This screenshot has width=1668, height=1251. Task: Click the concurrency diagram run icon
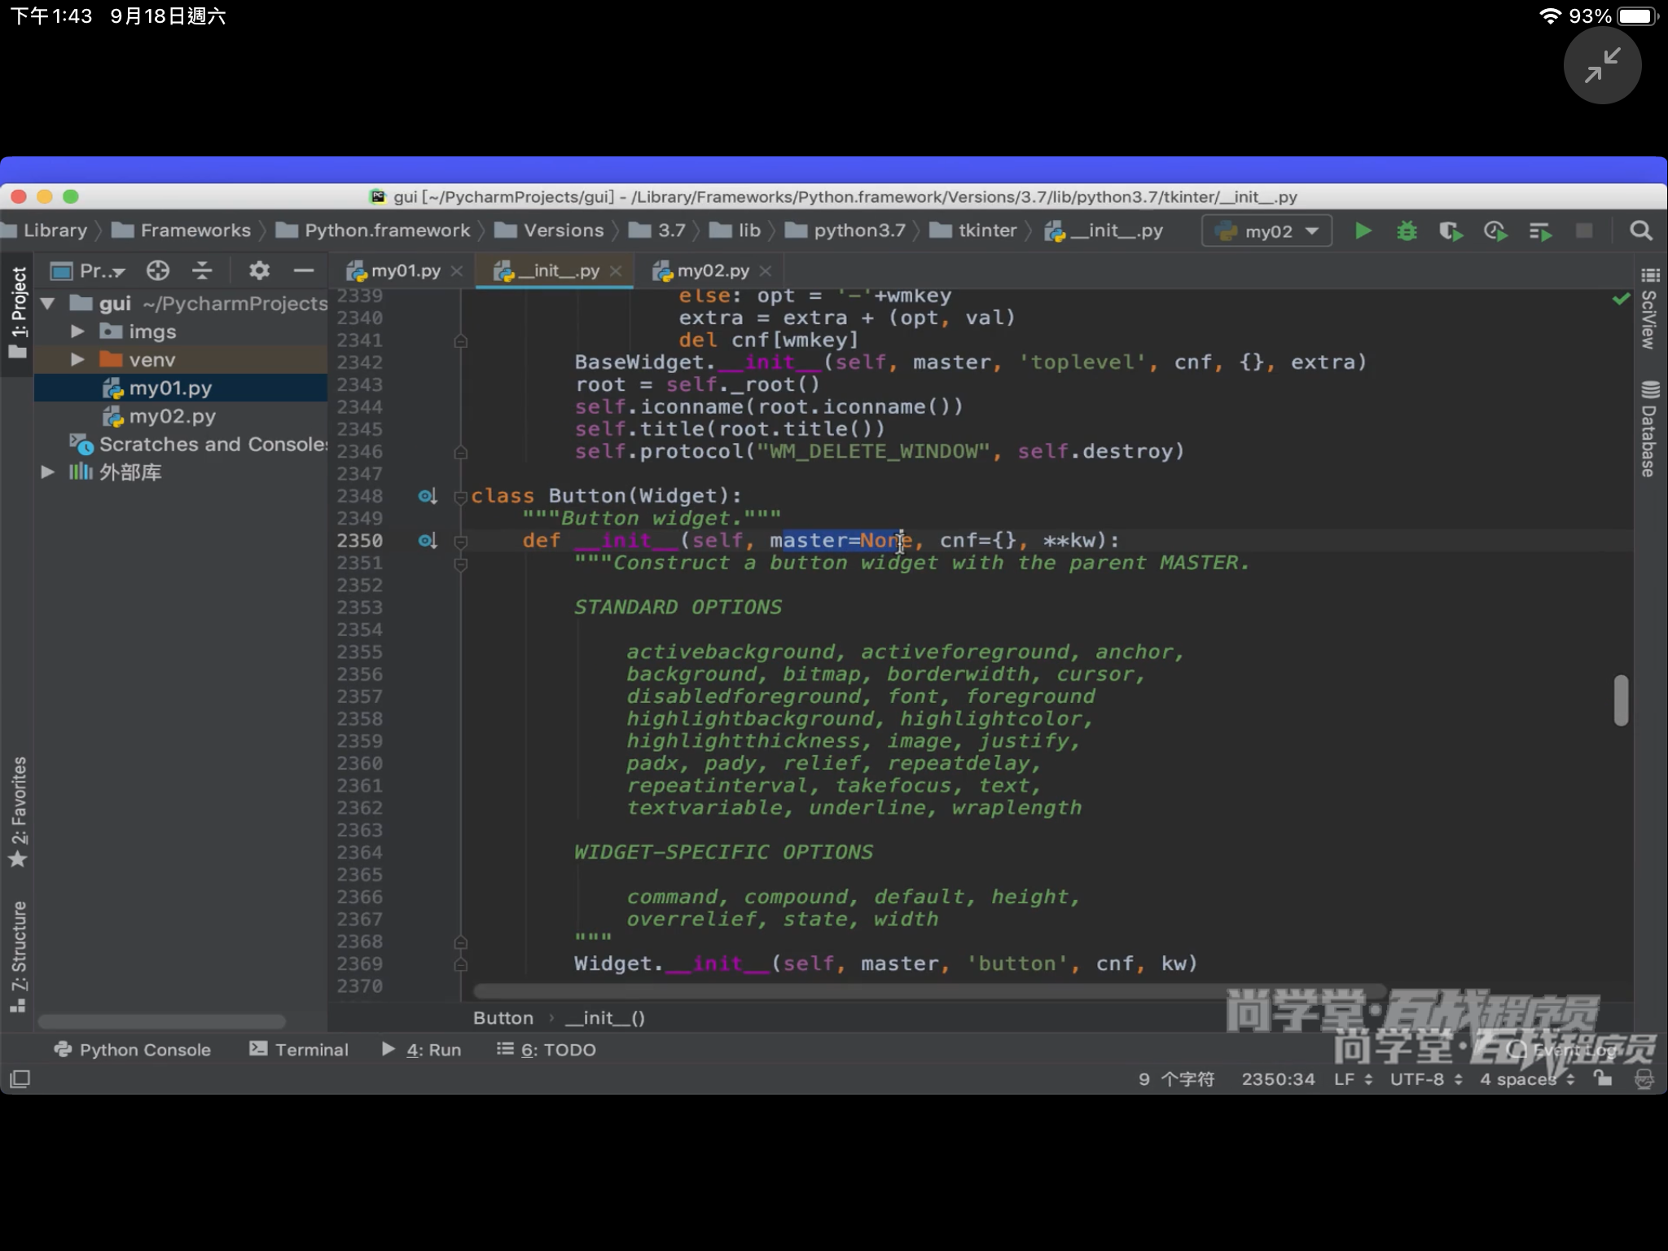pos(1539,231)
